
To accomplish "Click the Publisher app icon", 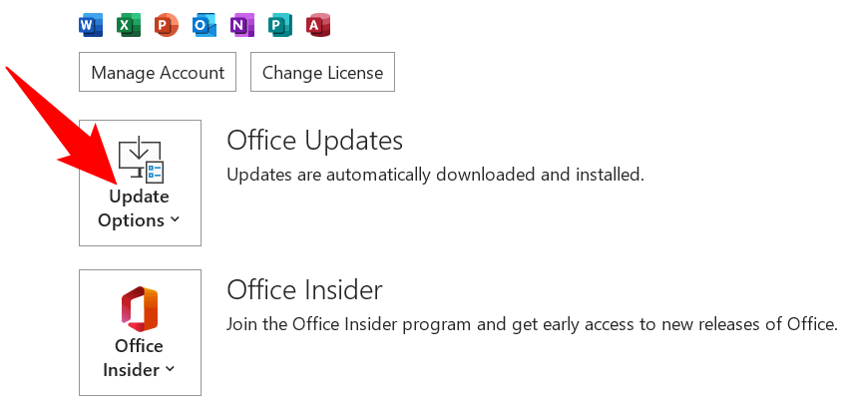I will (280, 25).
